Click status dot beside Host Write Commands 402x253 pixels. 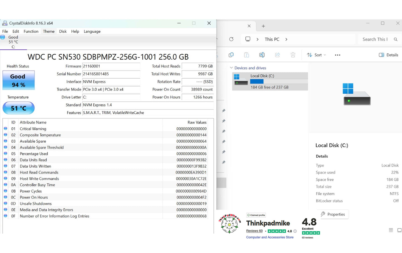6,178
